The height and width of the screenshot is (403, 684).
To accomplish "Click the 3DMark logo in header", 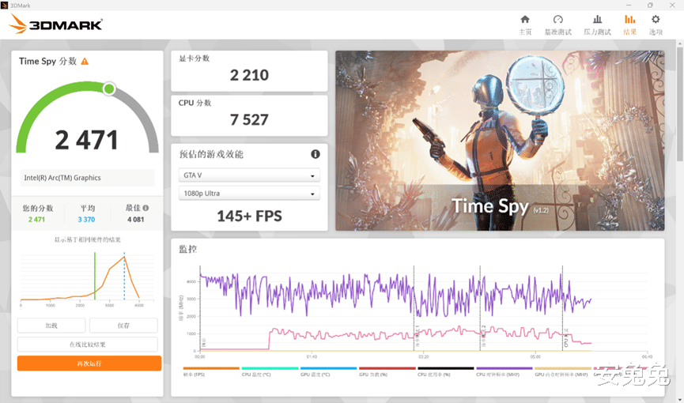I will pos(56,24).
